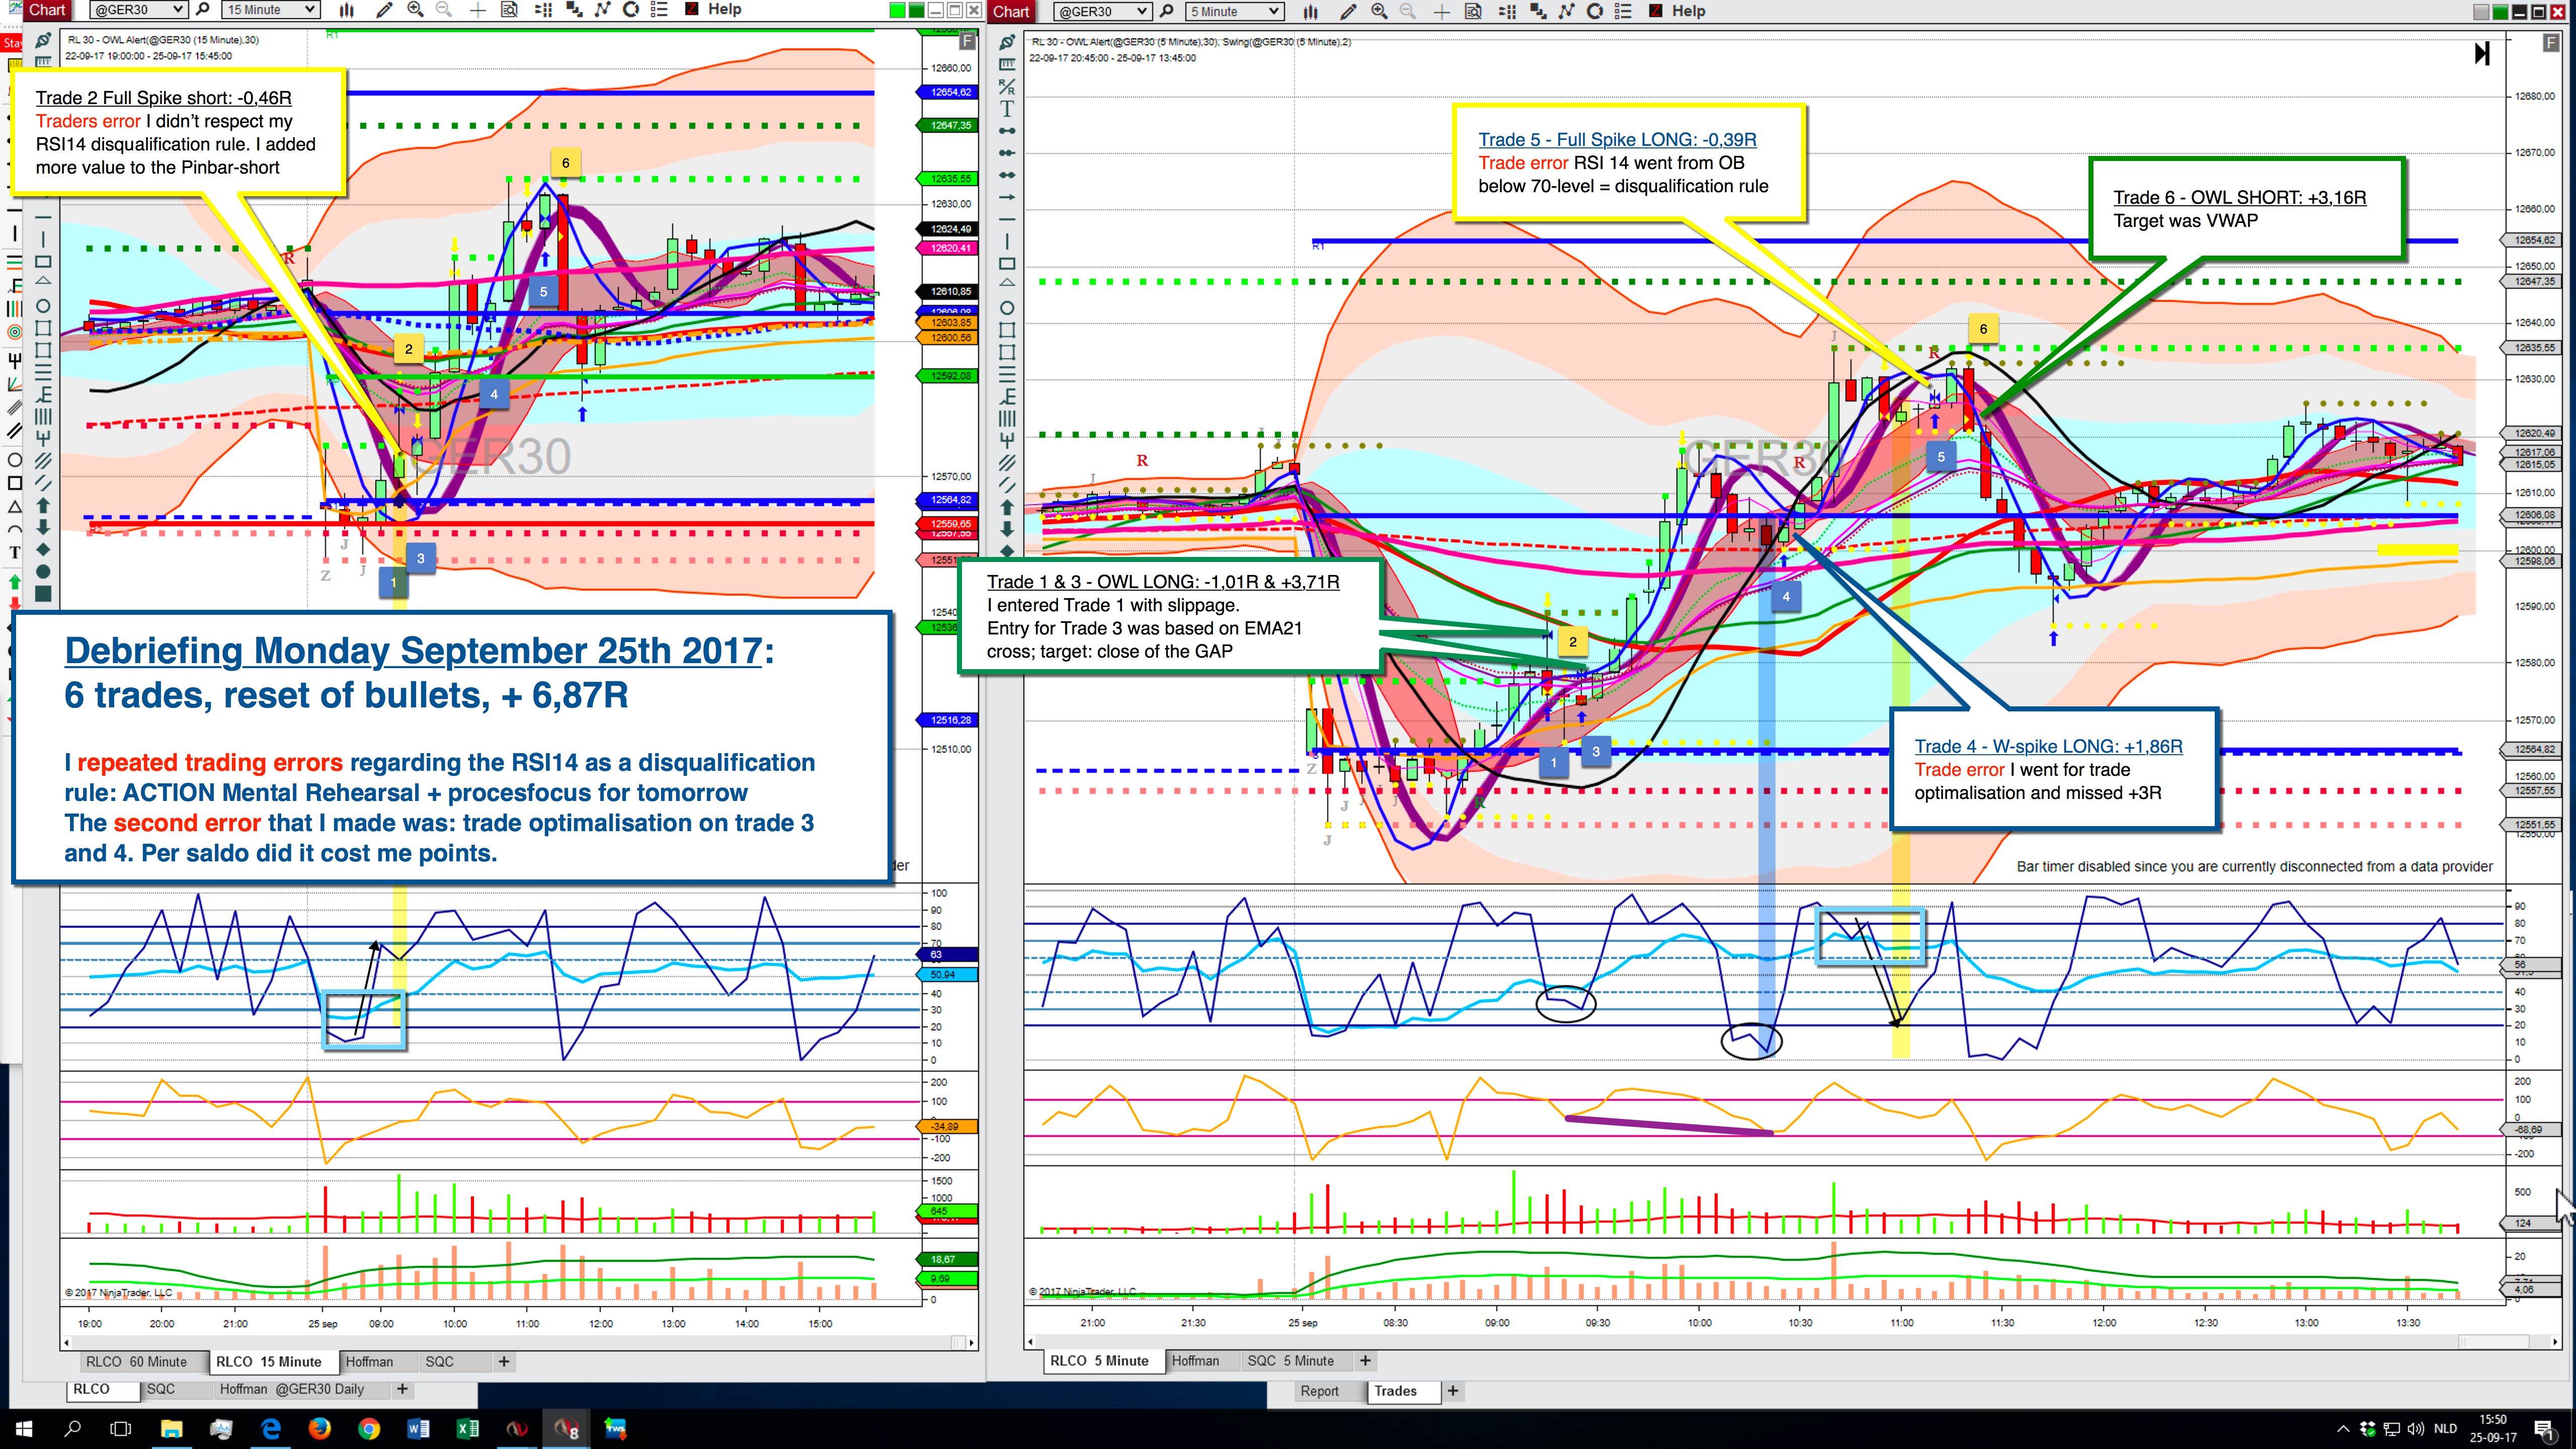The width and height of the screenshot is (2576, 1449).
Task: Open Firefox from the taskbar
Action: coord(320,1429)
